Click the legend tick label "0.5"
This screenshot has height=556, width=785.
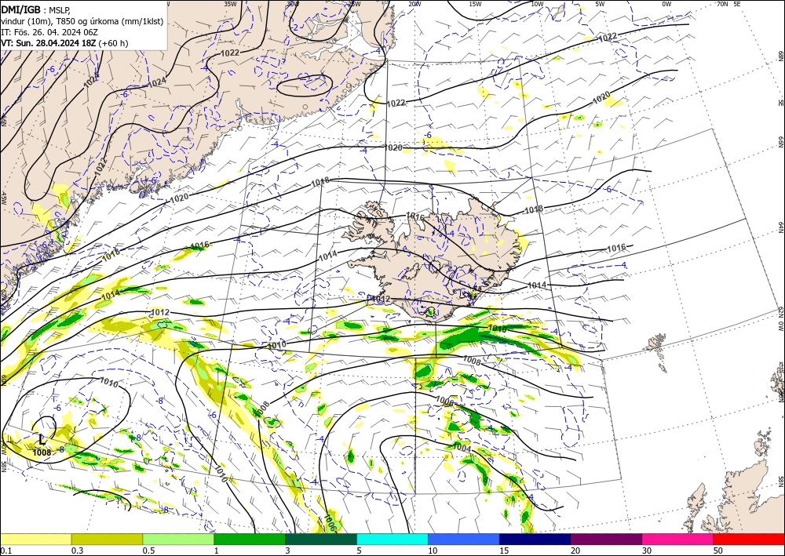pyautogui.click(x=148, y=551)
